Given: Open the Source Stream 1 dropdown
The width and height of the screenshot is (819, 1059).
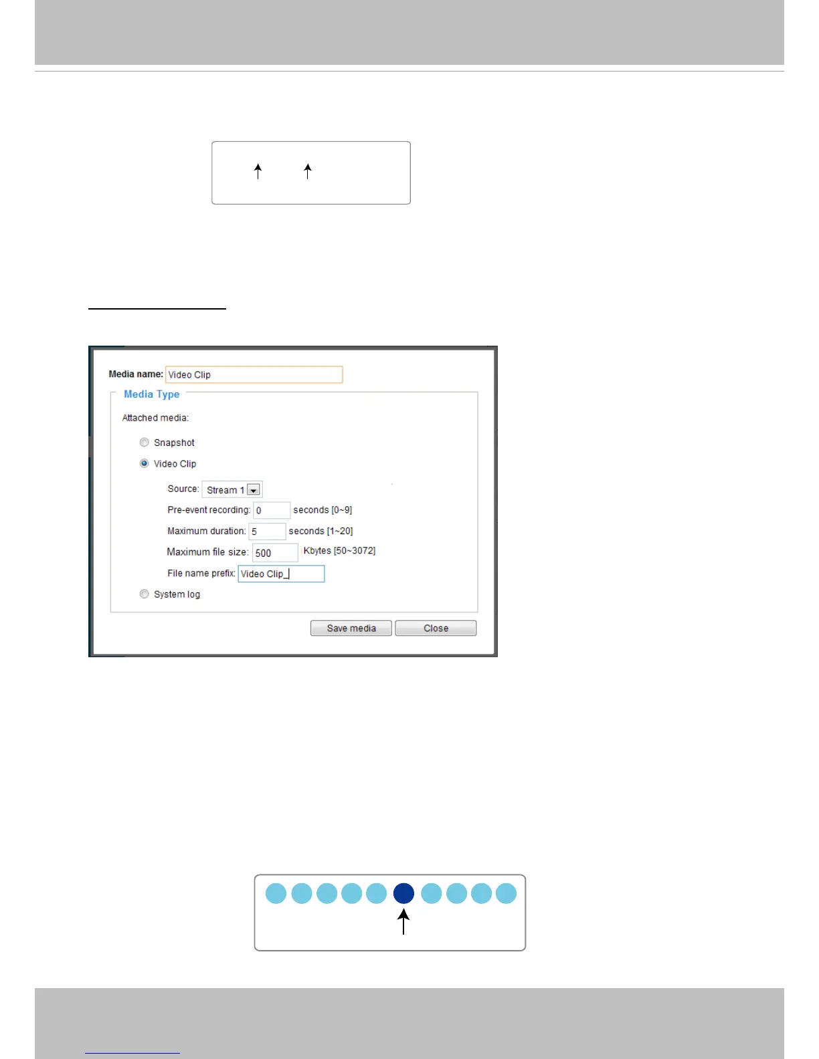Looking at the screenshot, I should (232, 489).
